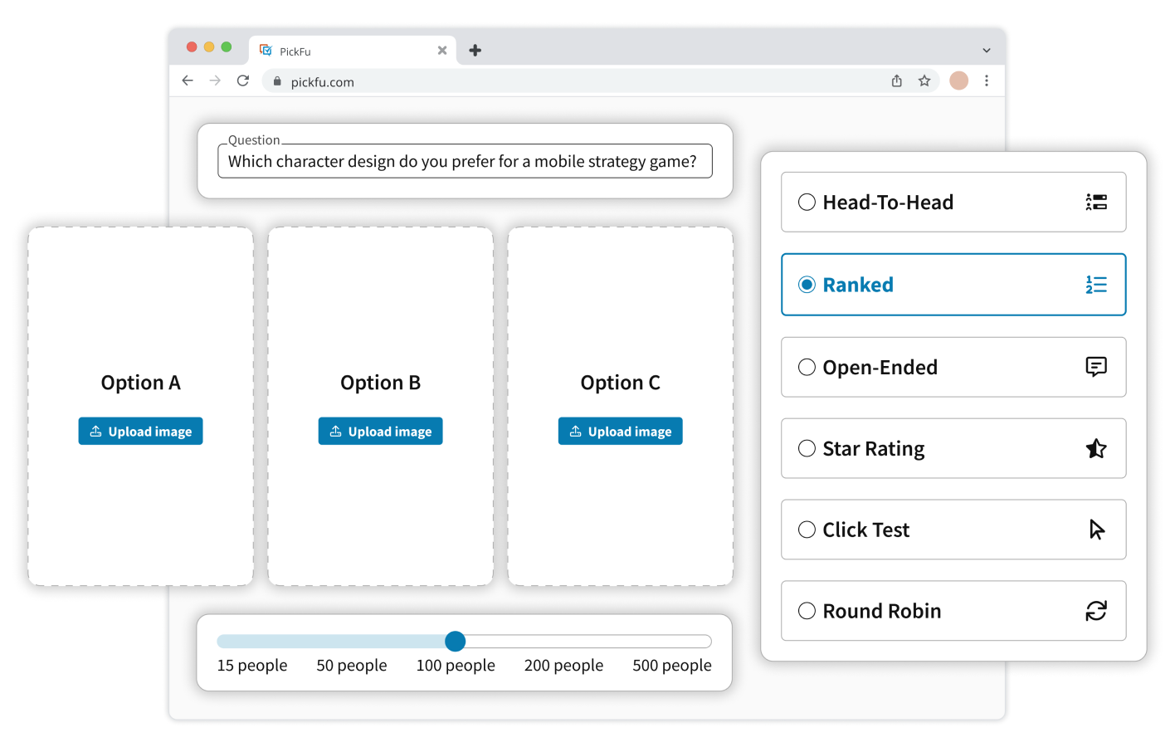
Task: Go forward with browser forward arrow
Action: [215, 81]
